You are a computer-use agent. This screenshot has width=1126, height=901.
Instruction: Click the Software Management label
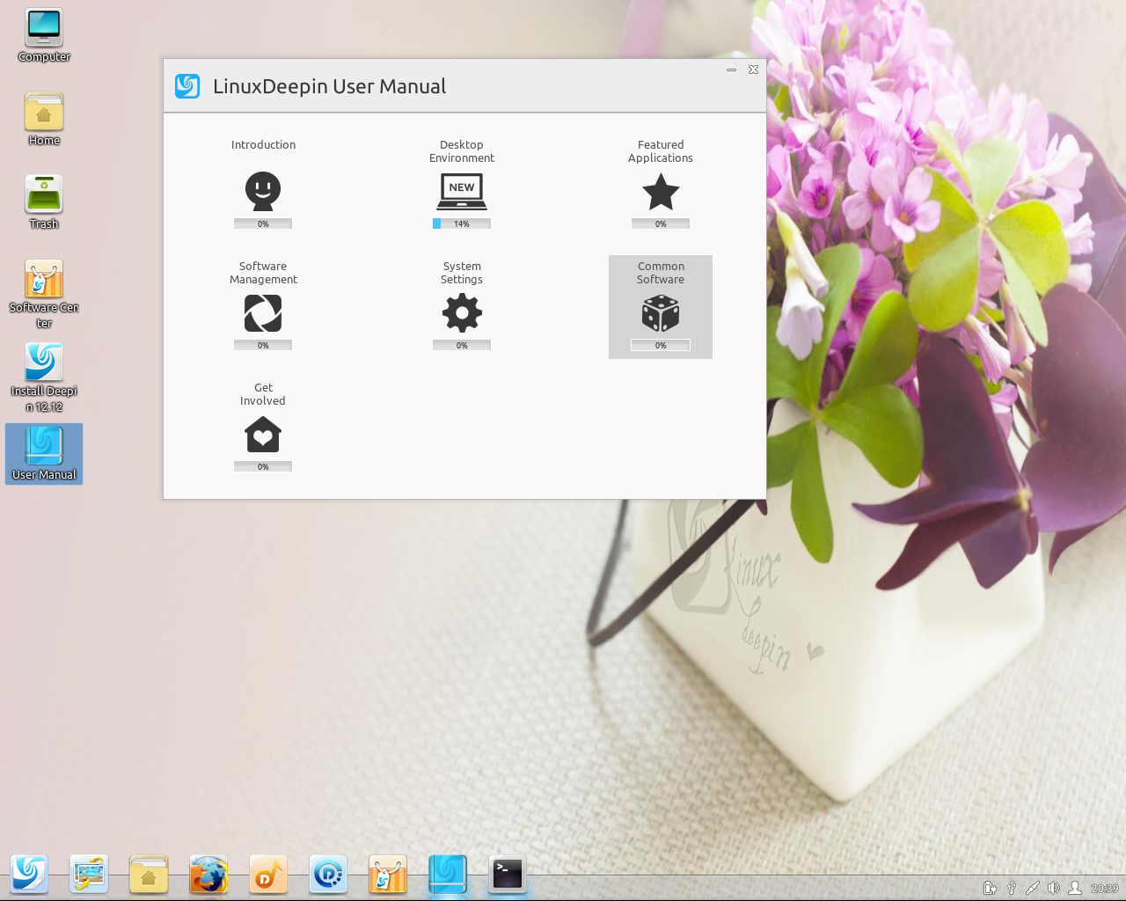tap(263, 273)
